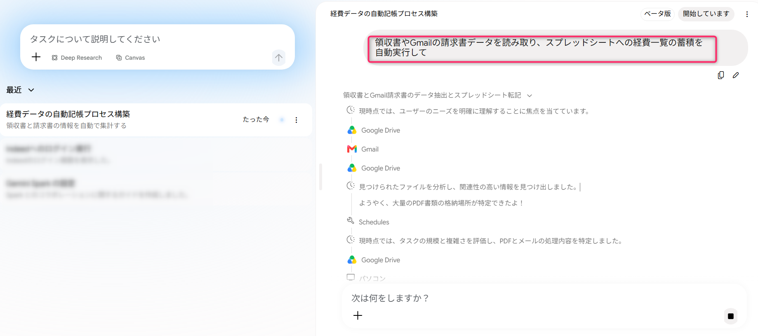758x336 pixels.
Task: Focus the task description input field
Action: pos(157,39)
